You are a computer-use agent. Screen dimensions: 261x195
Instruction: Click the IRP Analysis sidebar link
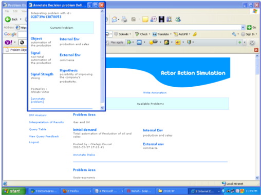(x=38, y=115)
